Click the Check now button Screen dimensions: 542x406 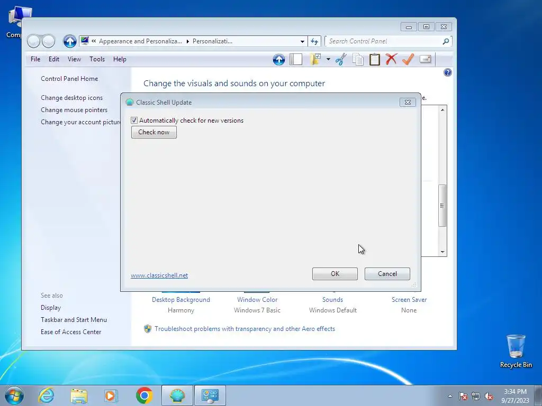pyautogui.click(x=154, y=132)
